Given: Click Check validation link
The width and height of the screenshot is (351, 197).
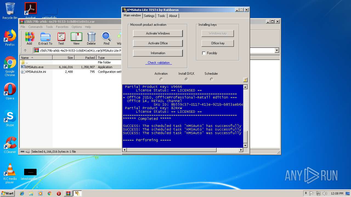Looking at the screenshot, I should click(158, 63).
